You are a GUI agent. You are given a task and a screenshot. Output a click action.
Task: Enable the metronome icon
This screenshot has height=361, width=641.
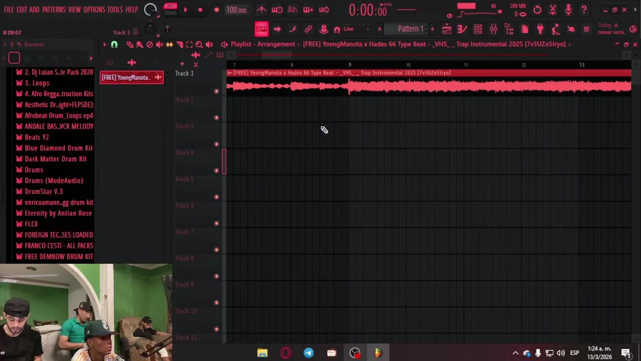pos(261,10)
